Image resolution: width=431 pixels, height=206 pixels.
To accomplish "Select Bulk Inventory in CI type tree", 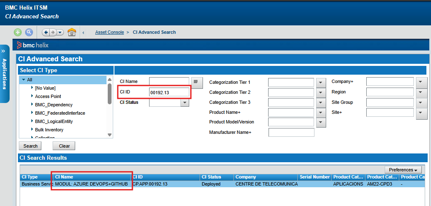I will (x=49, y=130).
